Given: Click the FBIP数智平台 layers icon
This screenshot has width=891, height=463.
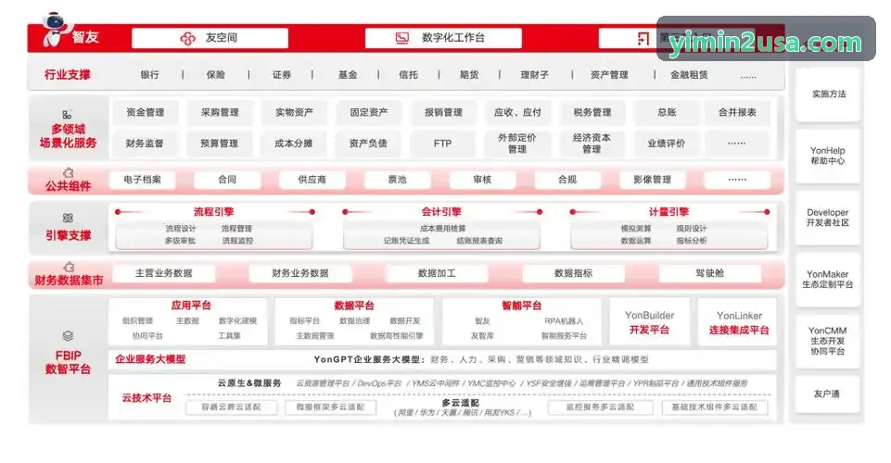Looking at the screenshot, I should 68,336.
